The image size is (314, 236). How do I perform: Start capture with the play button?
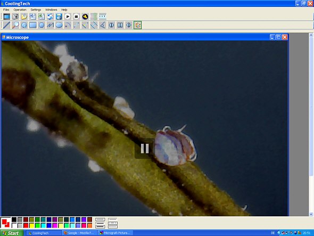tap(68, 17)
